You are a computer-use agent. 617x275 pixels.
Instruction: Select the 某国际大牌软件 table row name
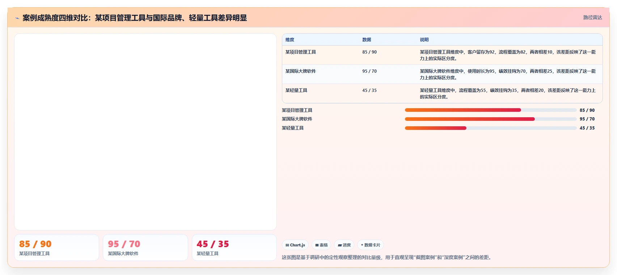click(x=300, y=71)
